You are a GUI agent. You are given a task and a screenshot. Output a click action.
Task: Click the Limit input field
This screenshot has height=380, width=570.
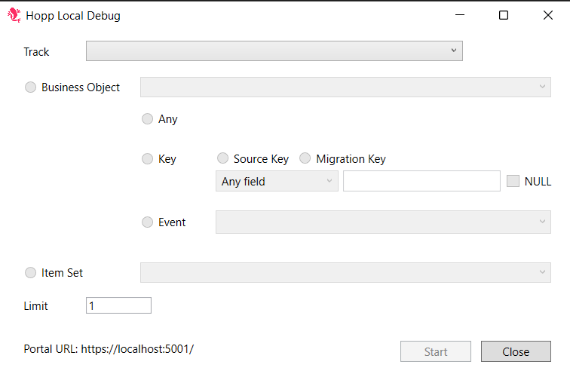[x=118, y=305]
